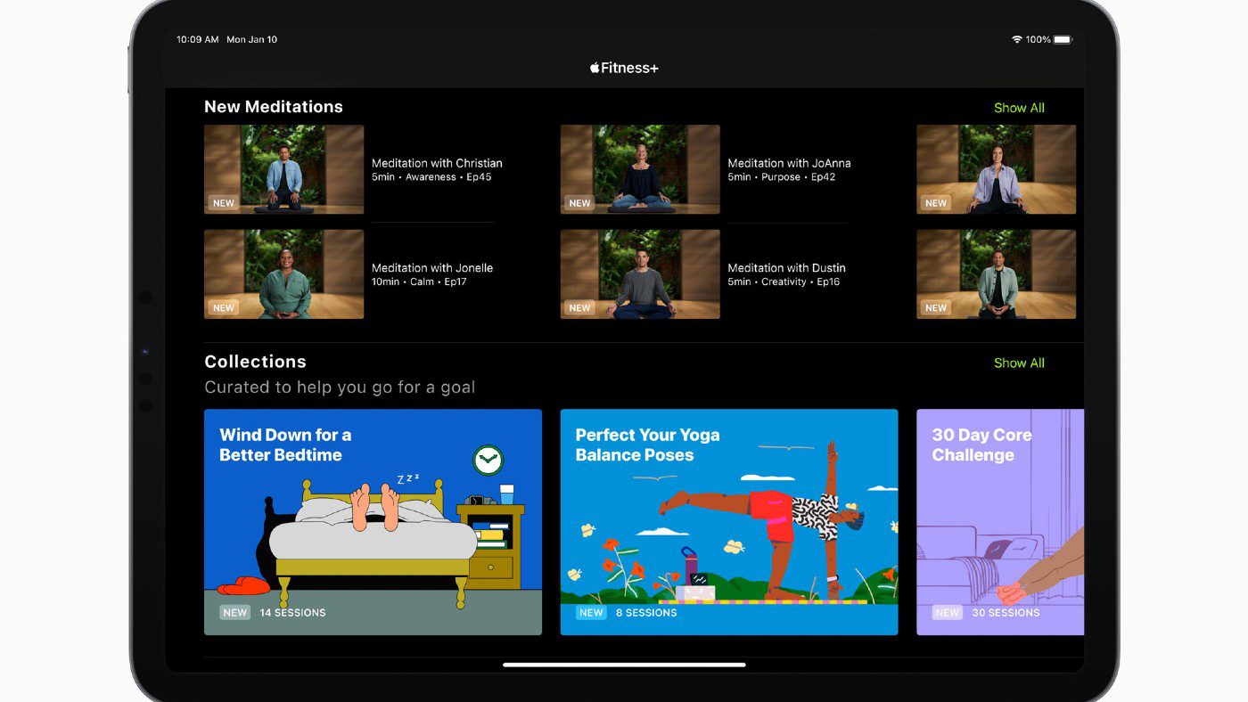Screen dimensions: 1248x702
Task: Click the green clock icon in bedtime card
Action: pos(488,461)
